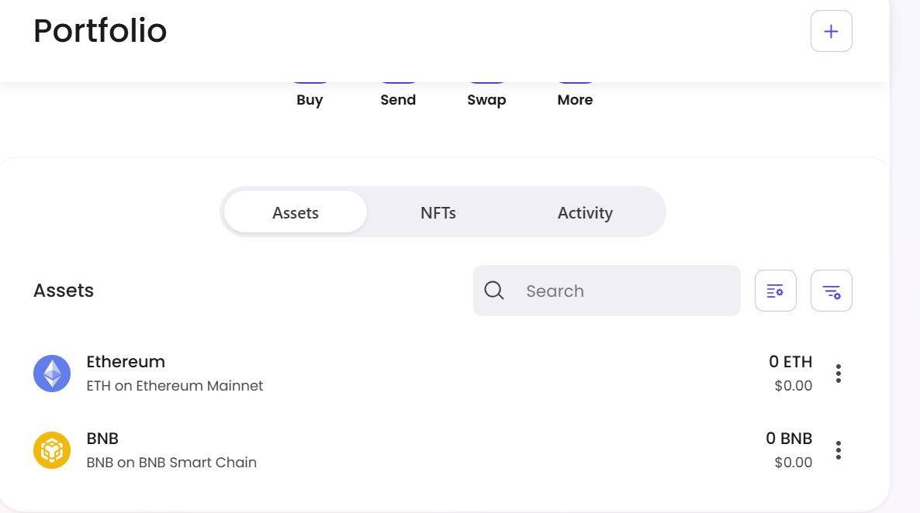Viewport: 920px width, 513px height.
Task: Open the Ethereum asset name
Action: coord(126,362)
